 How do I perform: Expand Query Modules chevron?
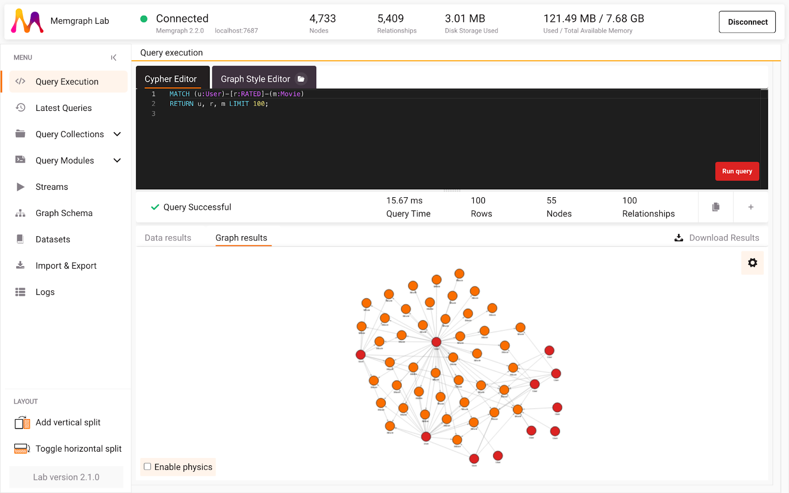pyautogui.click(x=117, y=160)
